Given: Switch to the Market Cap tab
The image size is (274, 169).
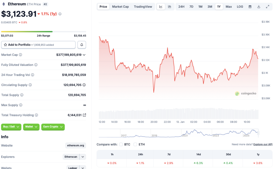Looking at the screenshot, I should 120,6.
